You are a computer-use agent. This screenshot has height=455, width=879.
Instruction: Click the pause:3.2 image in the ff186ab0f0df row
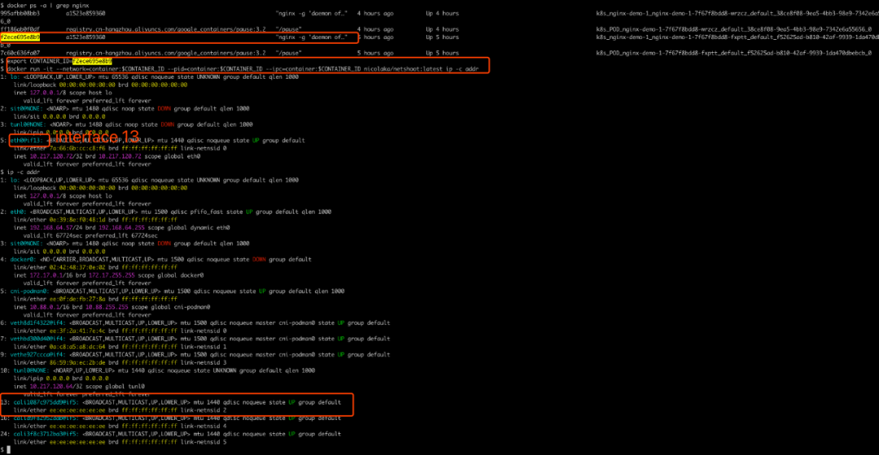click(x=166, y=29)
